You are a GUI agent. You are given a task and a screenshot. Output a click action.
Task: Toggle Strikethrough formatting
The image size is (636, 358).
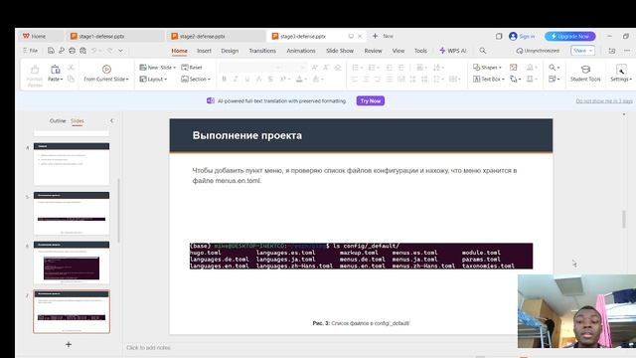270,80
